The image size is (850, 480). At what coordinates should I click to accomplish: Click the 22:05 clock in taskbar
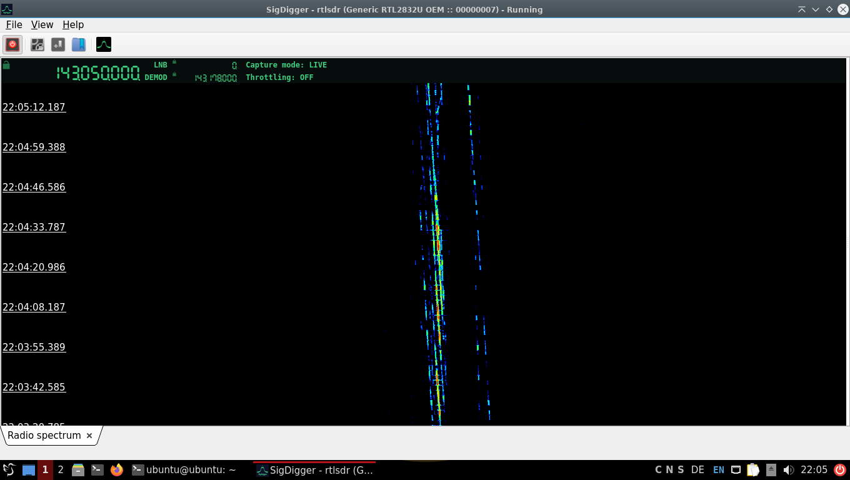pyautogui.click(x=814, y=470)
